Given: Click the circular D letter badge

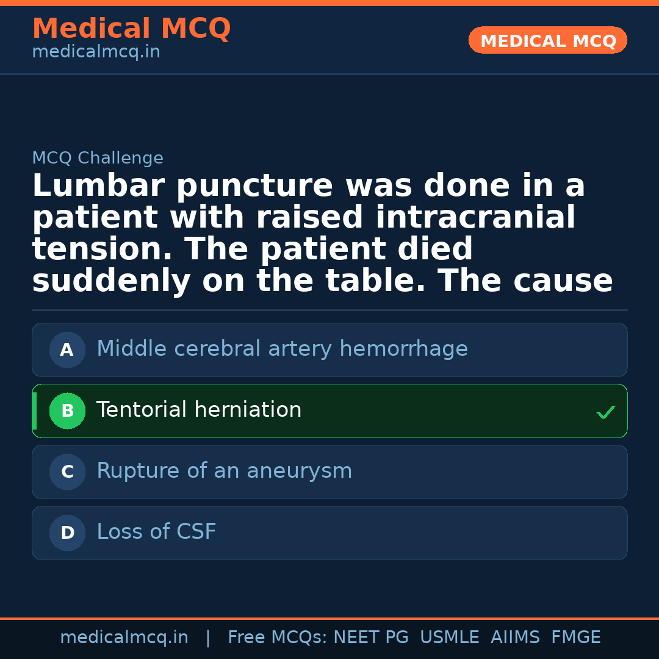Looking at the screenshot, I should coord(67,533).
